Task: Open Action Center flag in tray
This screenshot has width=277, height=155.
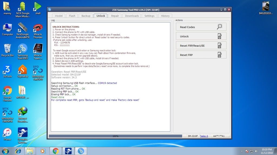Action: pos(247,151)
